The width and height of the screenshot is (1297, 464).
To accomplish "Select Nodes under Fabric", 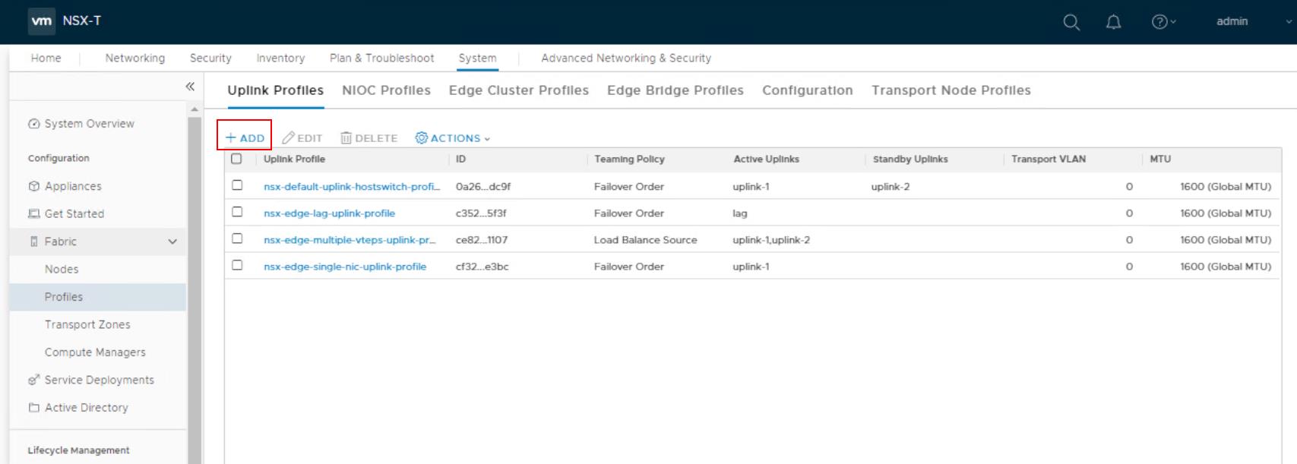I will pos(62,269).
